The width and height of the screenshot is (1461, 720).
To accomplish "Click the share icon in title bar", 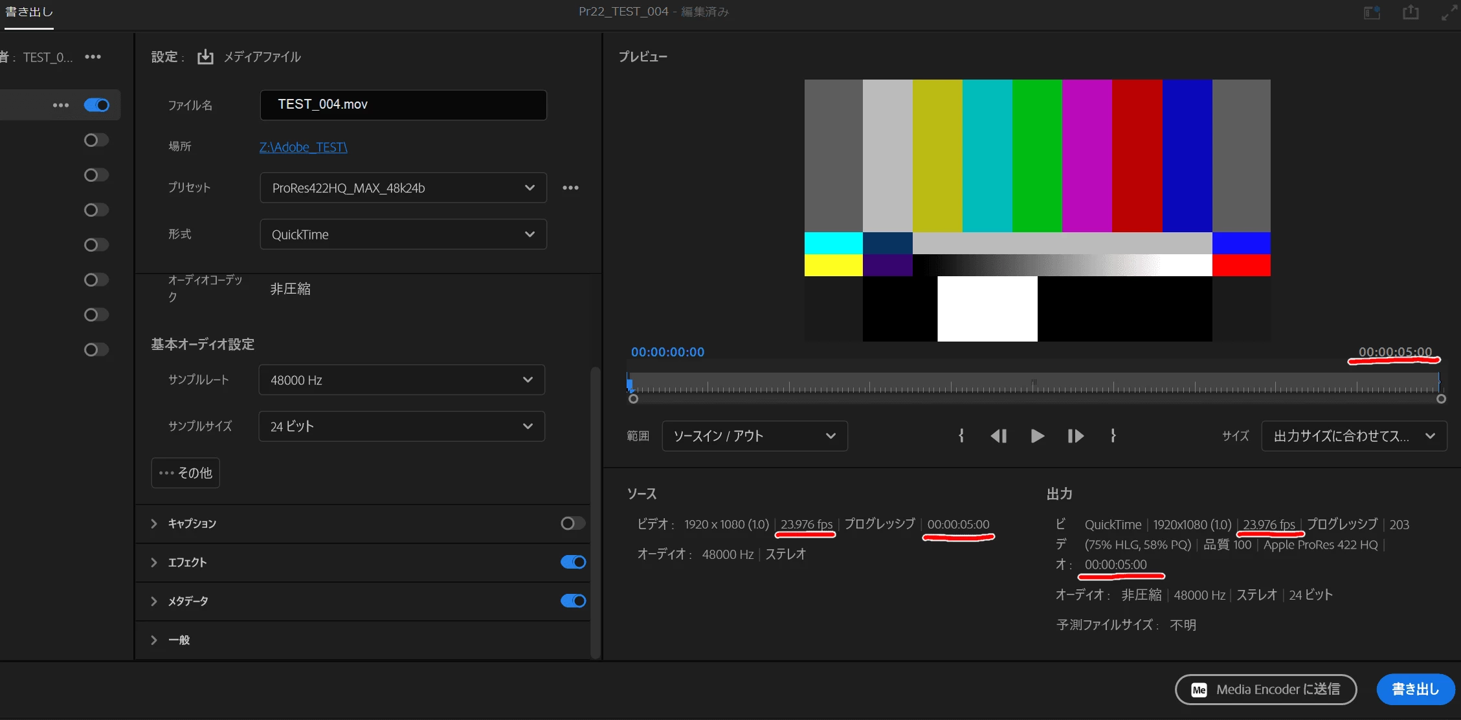I will point(1411,12).
